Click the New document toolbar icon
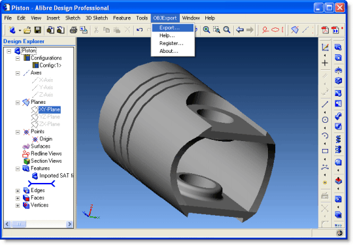Image resolution: width=353 pixels, height=245 pixels. 12,30
